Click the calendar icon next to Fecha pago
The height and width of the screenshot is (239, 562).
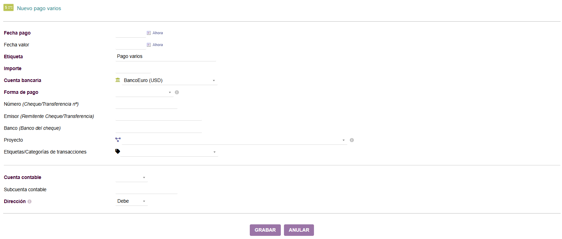tap(149, 33)
